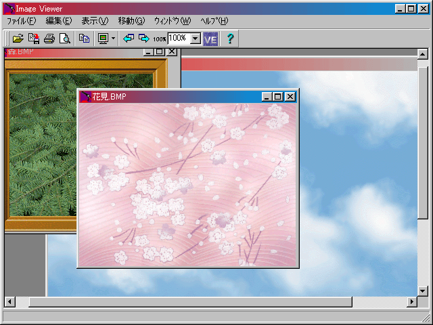Maximize the Image Viewer main window
This screenshot has width=433, height=325.
coord(411,9)
